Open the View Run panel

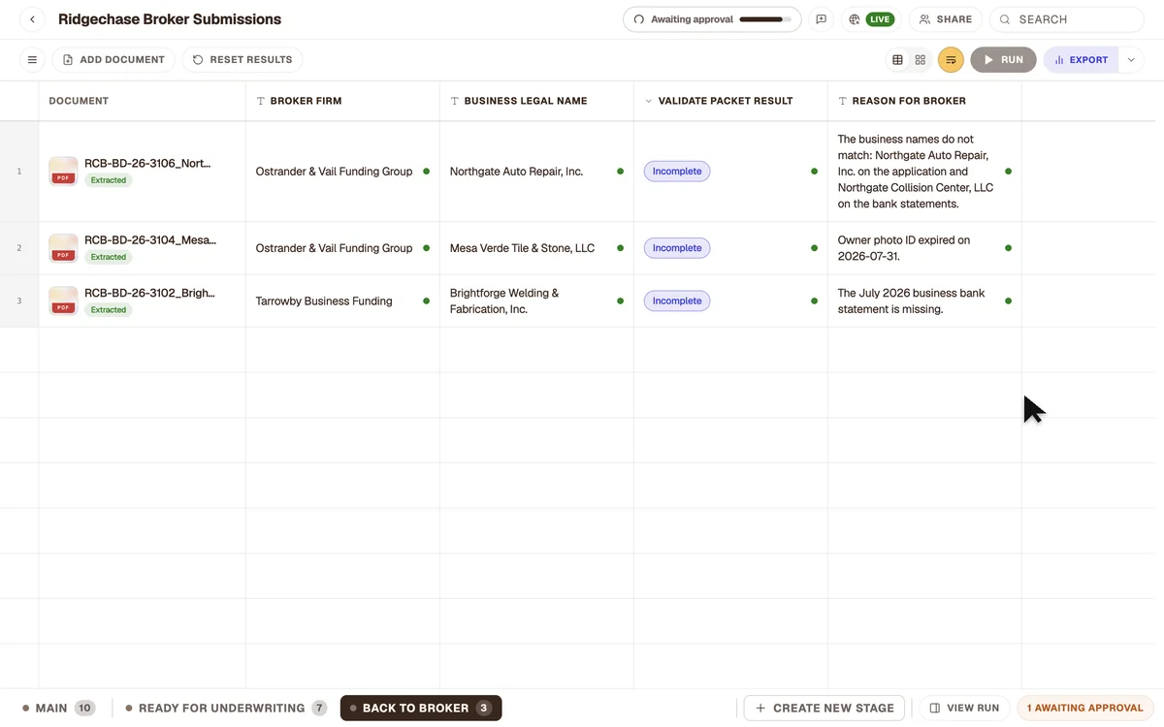pyautogui.click(x=964, y=709)
